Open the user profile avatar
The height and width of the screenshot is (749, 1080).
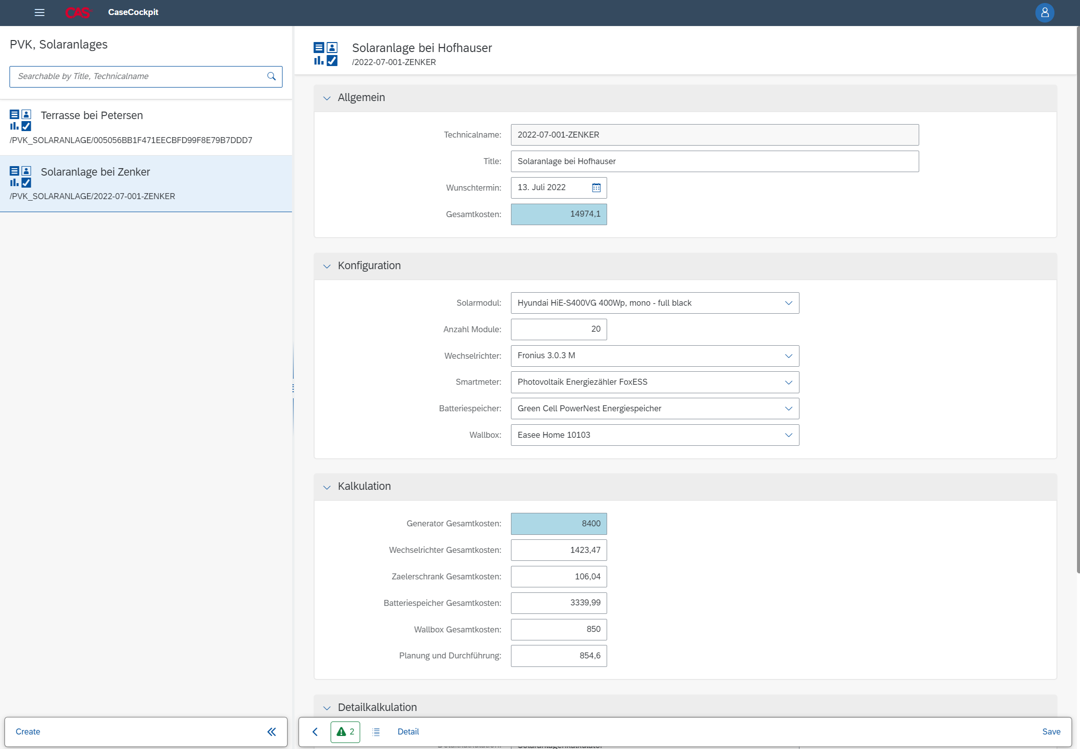(1044, 13)
